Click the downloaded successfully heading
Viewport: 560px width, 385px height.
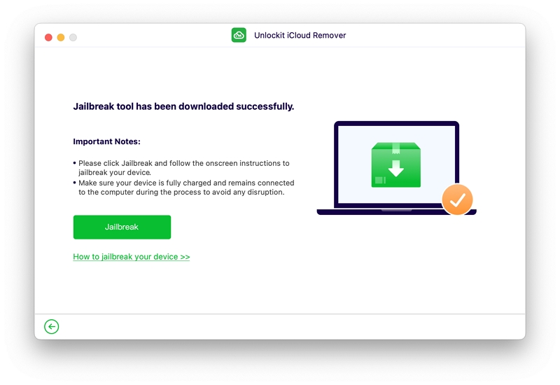click(183, 106)
